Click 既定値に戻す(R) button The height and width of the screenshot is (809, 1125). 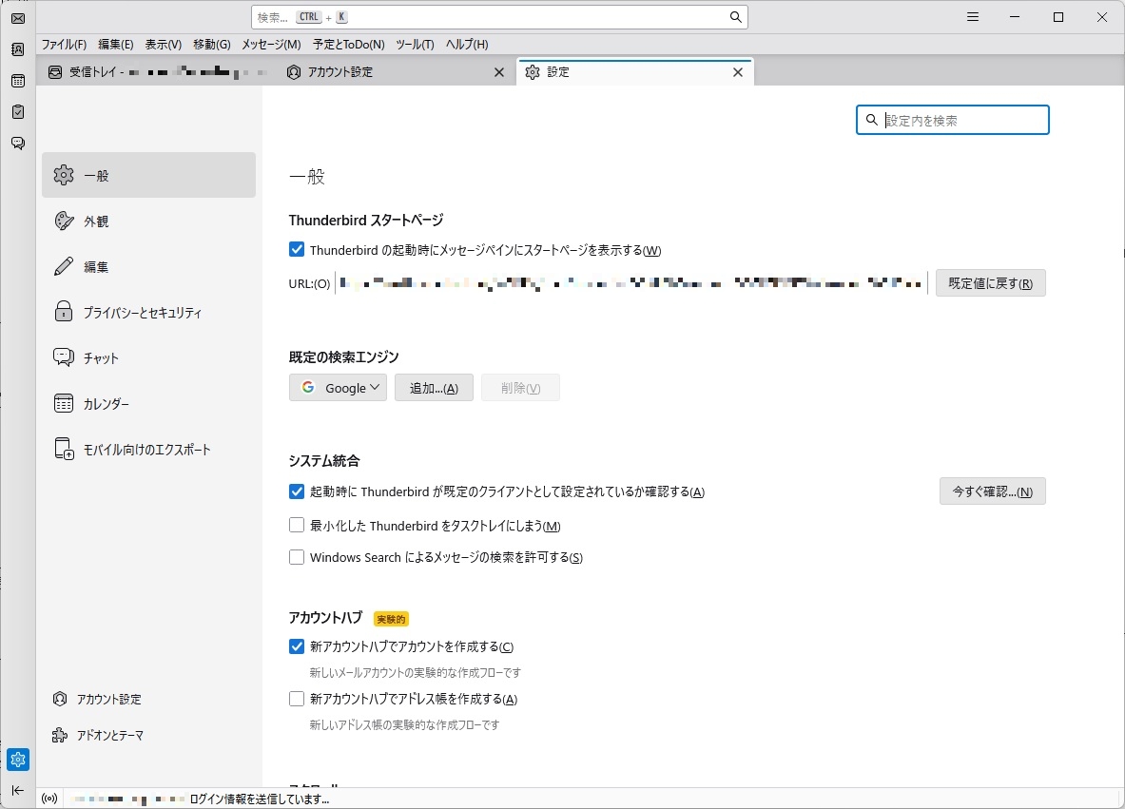[x=990, y=283]
